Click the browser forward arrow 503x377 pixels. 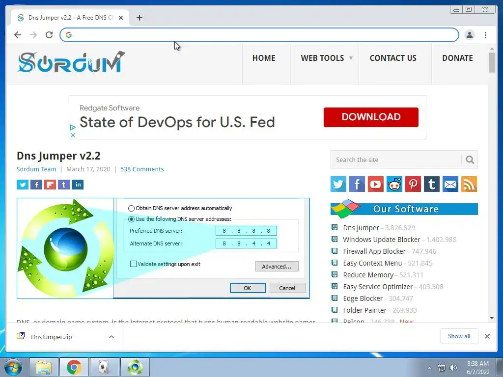[x=33, y=35]
